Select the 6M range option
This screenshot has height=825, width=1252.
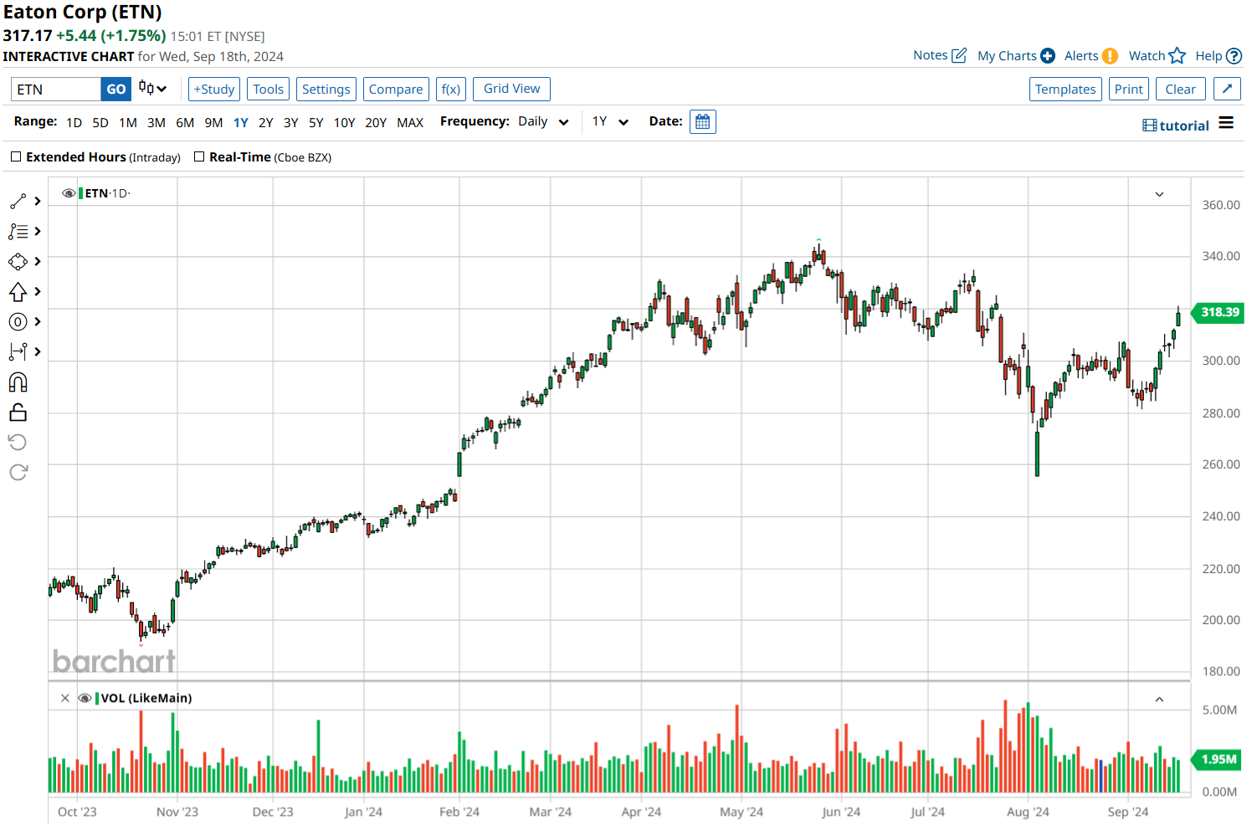(185, 123)
